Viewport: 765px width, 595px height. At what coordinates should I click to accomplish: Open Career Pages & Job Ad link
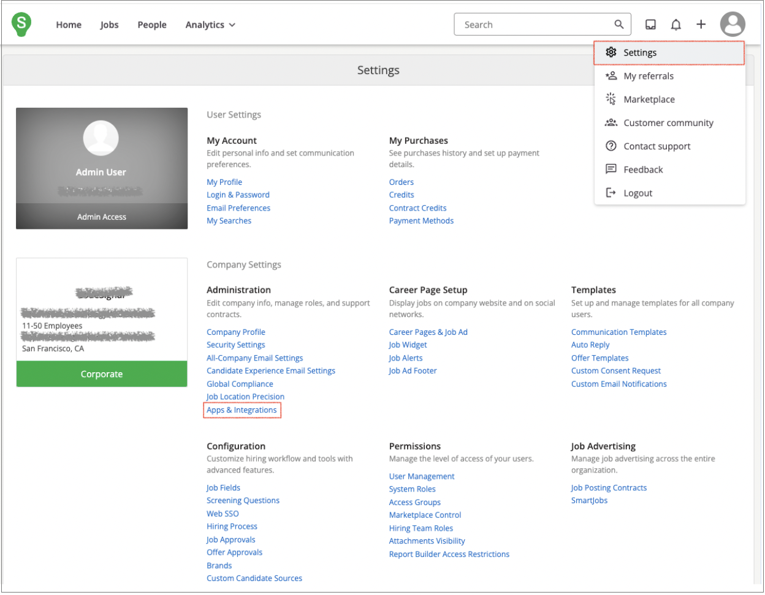428,332
